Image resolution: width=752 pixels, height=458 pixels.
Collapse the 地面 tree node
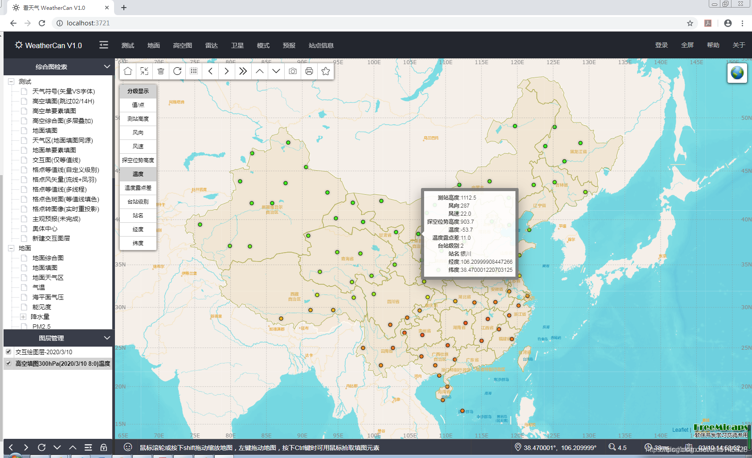(x=11, y=248)
